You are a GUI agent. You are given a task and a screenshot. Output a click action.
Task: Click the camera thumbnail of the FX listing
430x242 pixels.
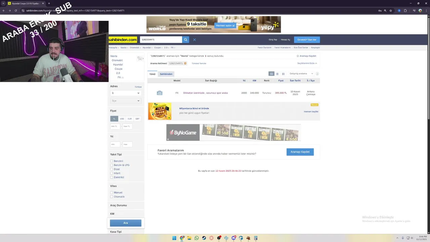(160, 93)
